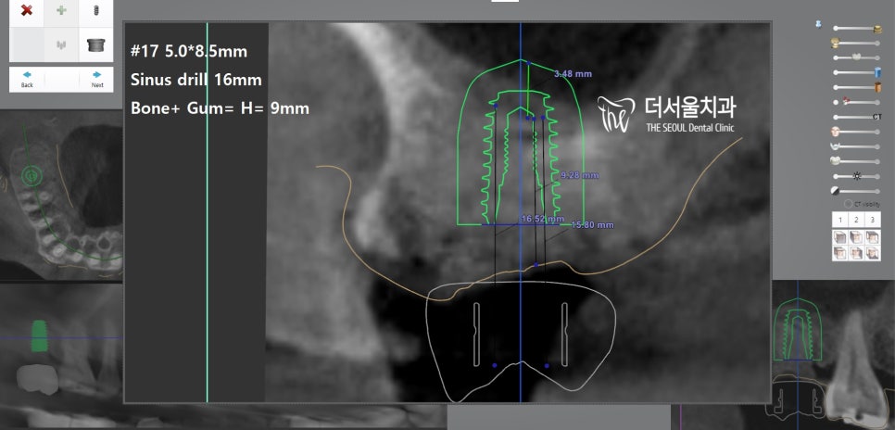
Task: Click the bottom-right cube view orientation icon
Action: point(873,253)
